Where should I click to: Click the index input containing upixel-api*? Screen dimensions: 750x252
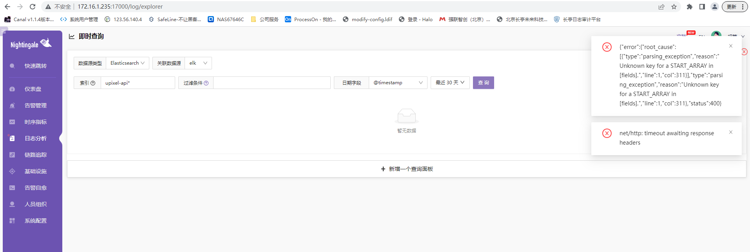point(138,83)
